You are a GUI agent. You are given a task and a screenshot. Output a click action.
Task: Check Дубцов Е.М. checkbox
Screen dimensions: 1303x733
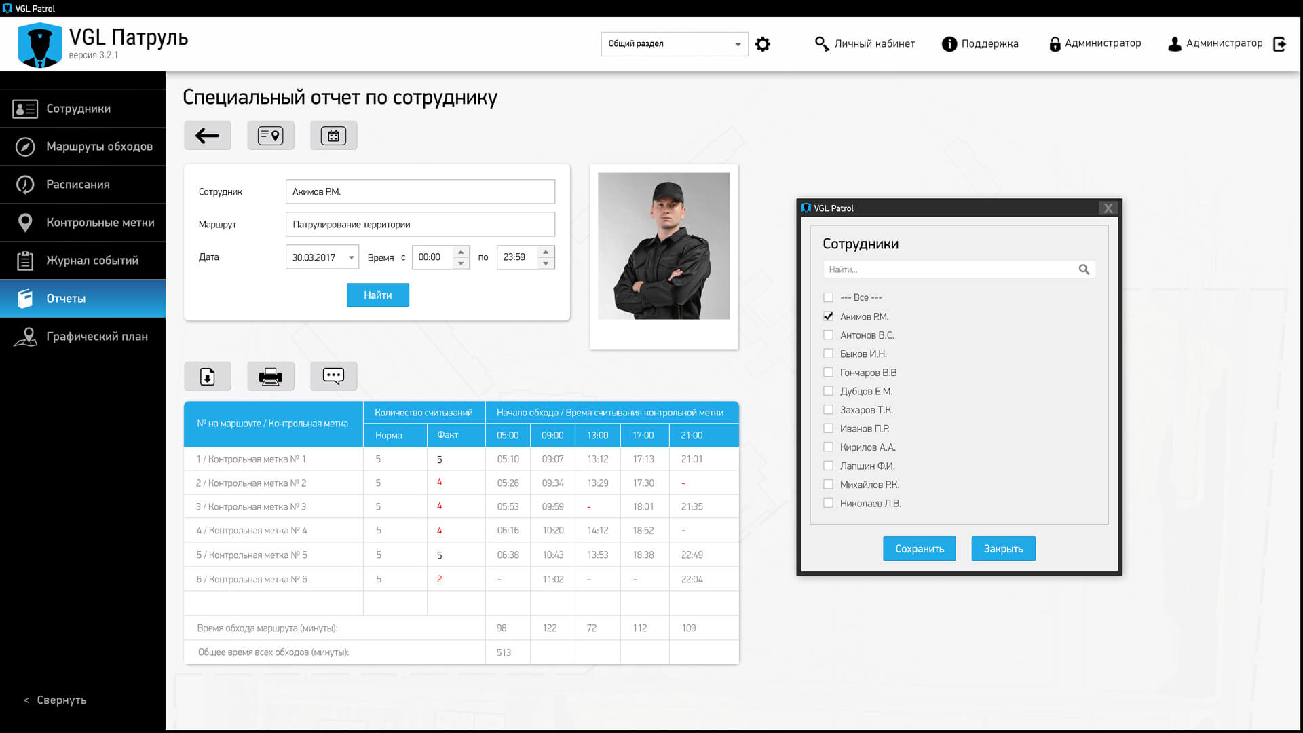[x=828, y=391]
